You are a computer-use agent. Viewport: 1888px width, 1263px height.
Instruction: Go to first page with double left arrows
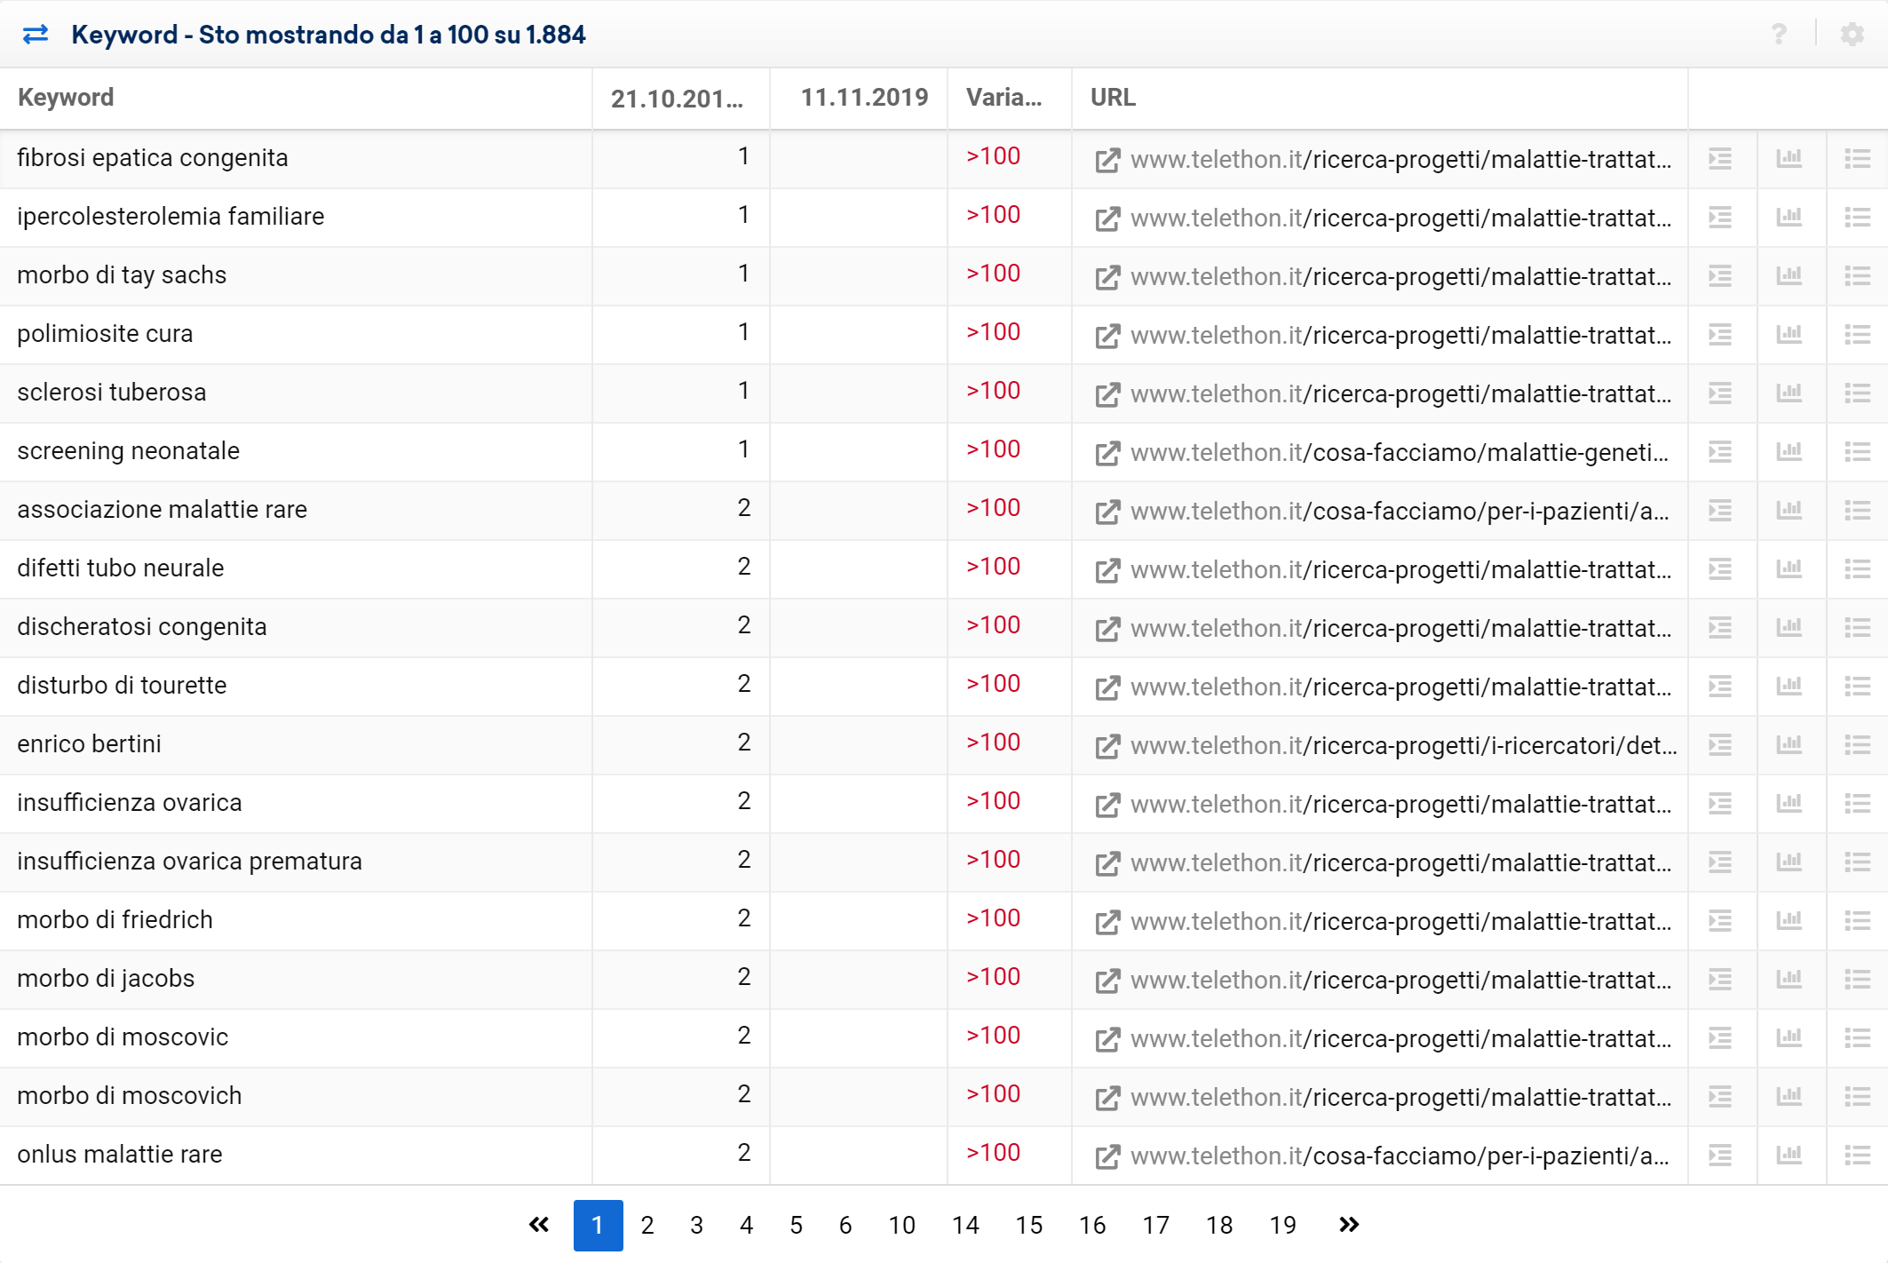pos(539,1226)
